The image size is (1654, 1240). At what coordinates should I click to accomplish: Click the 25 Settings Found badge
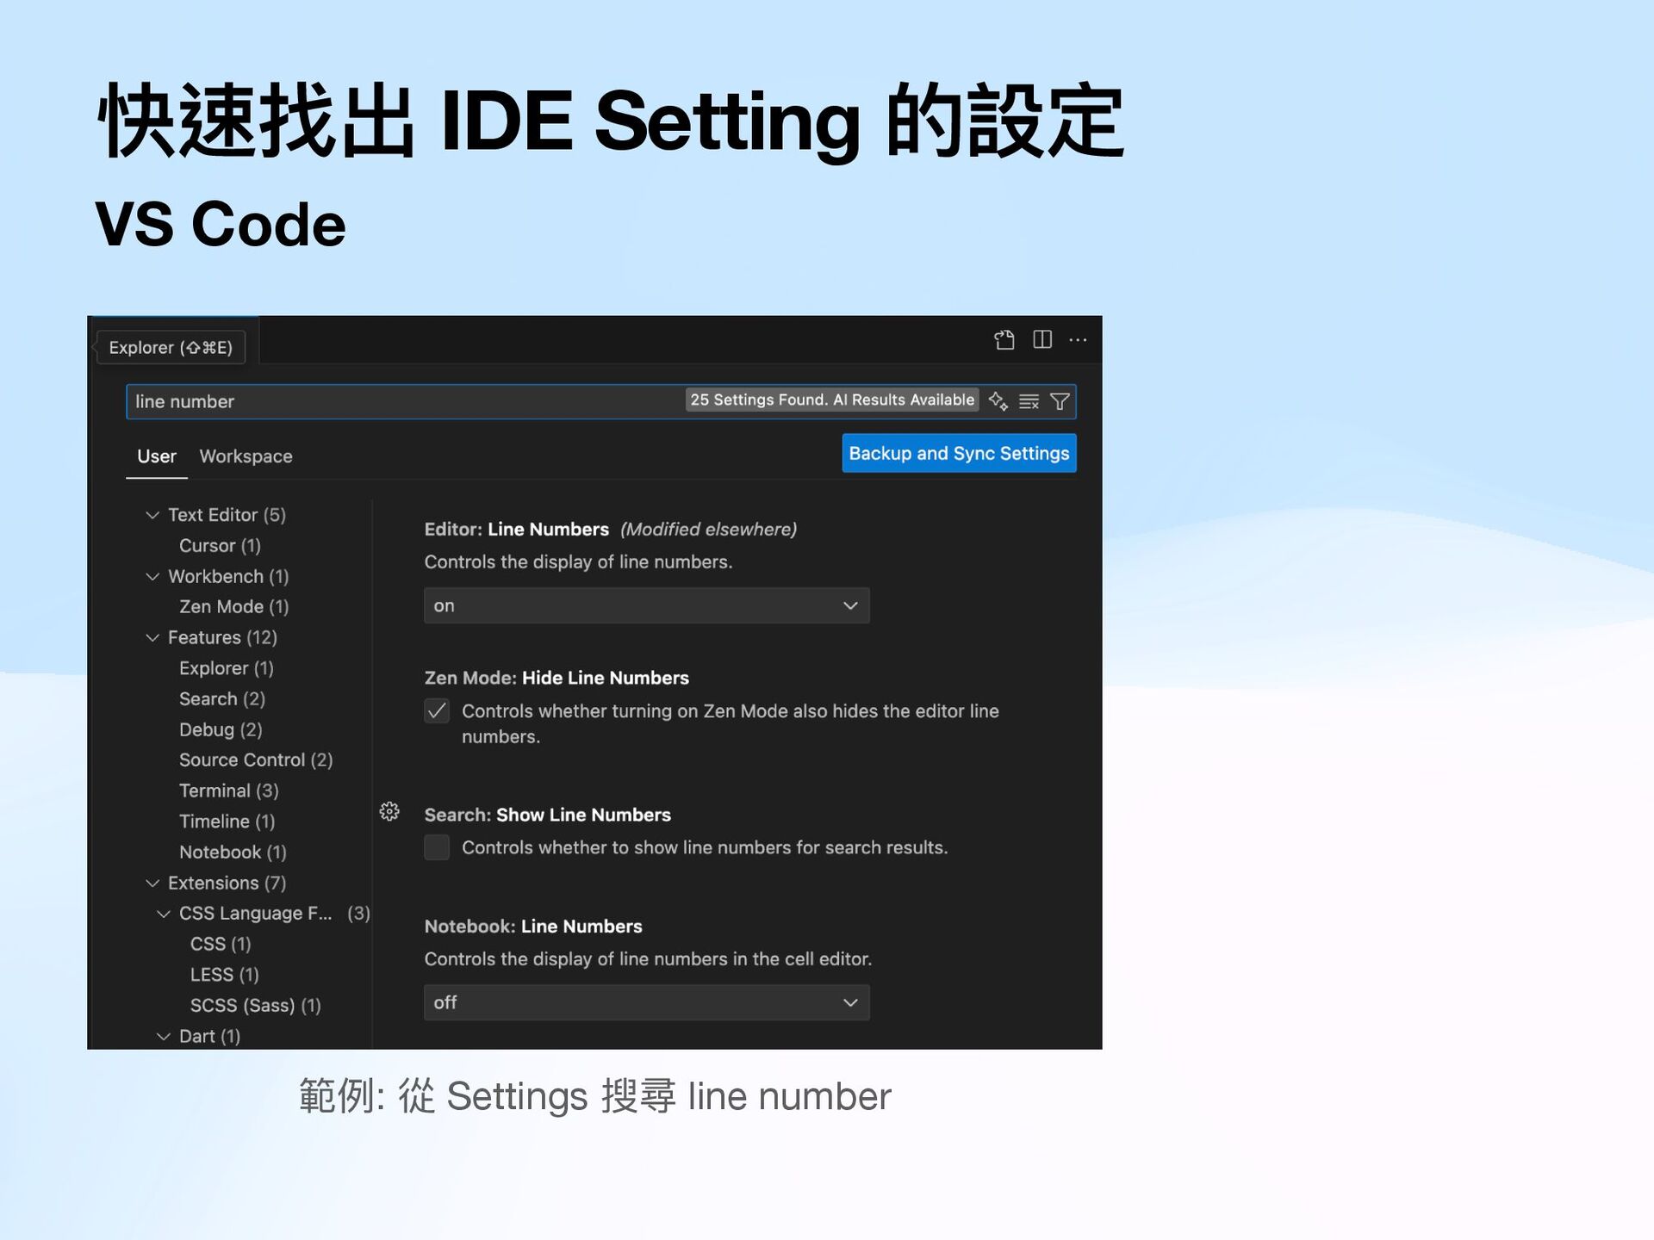coord(832,400)
